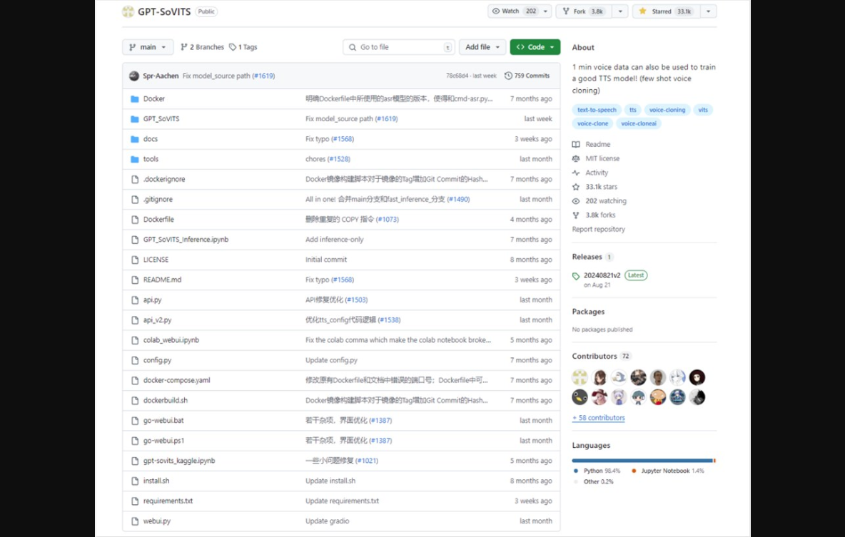Open the green Code dropdown
The width and height of the screenshot is (845, 537).
coord(535,47)
